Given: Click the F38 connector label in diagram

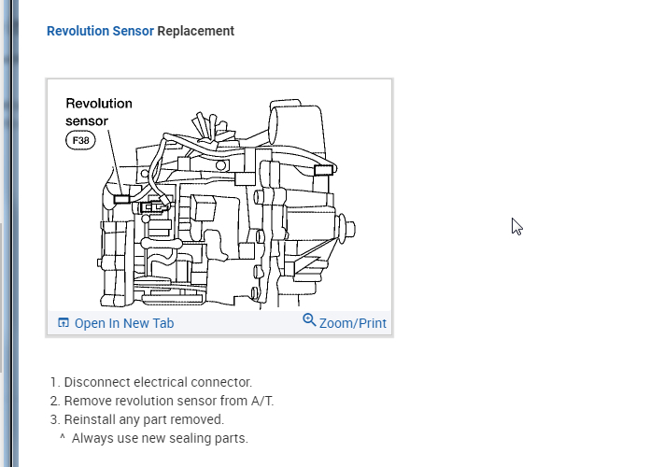Looking at the screenshot, I should [80, 140].
